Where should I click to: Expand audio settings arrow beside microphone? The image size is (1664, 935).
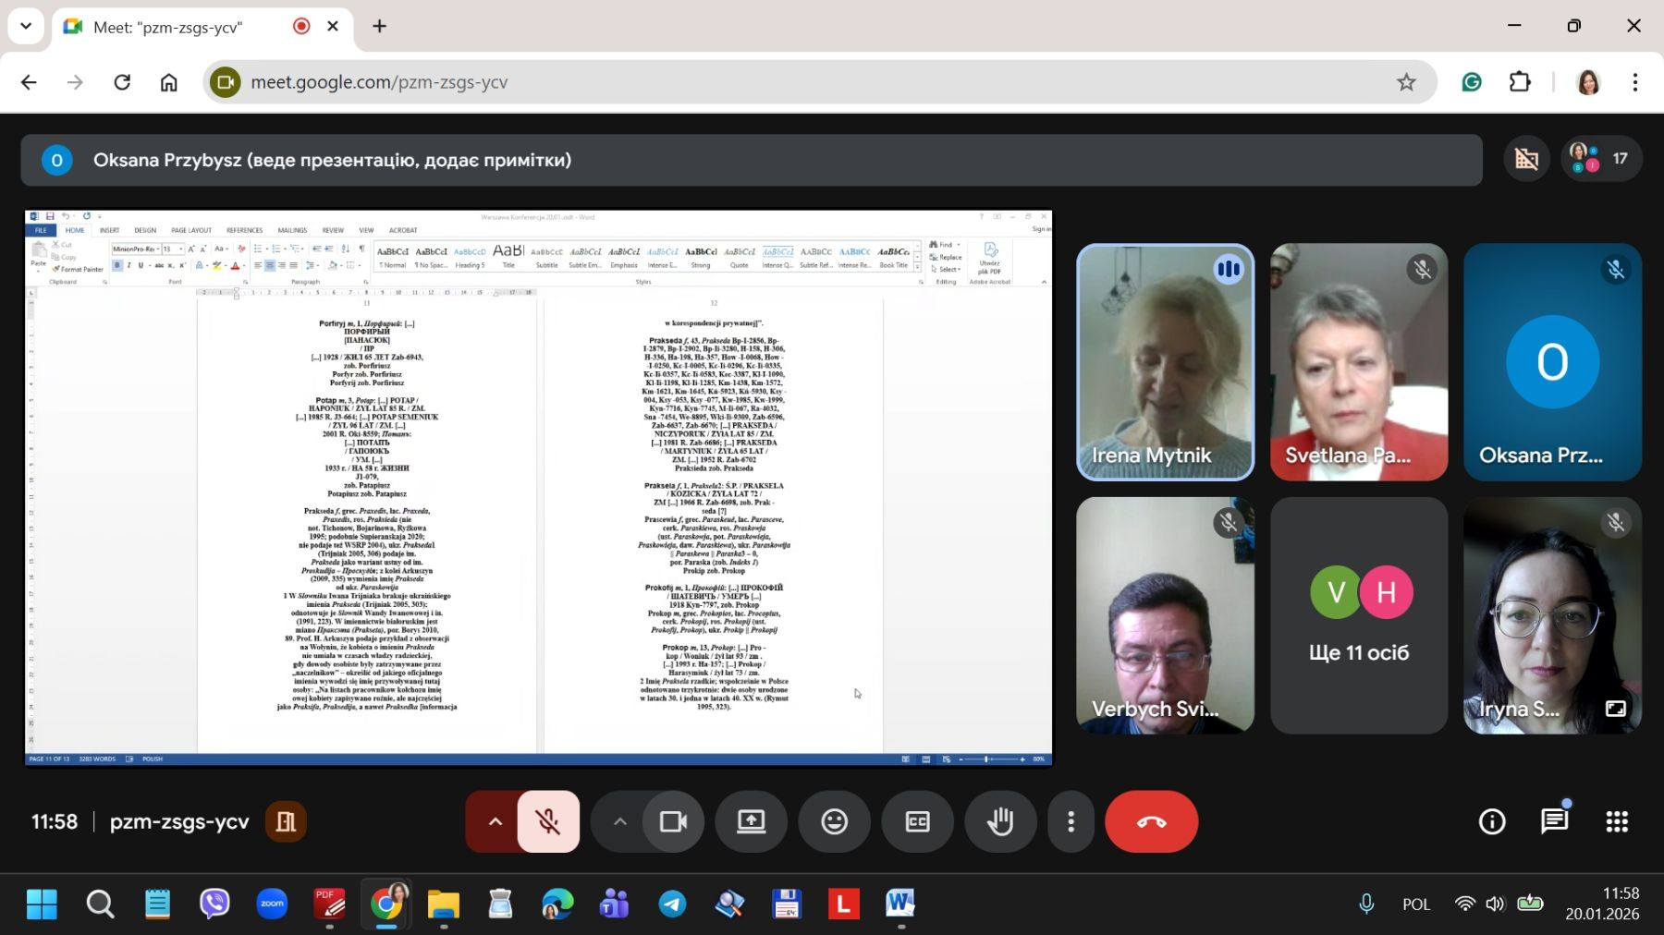click(x=496, y=821)
